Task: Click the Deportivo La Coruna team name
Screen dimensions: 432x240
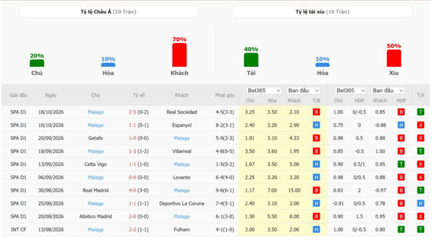Action: pyautogui.click(x=181, y=204)
